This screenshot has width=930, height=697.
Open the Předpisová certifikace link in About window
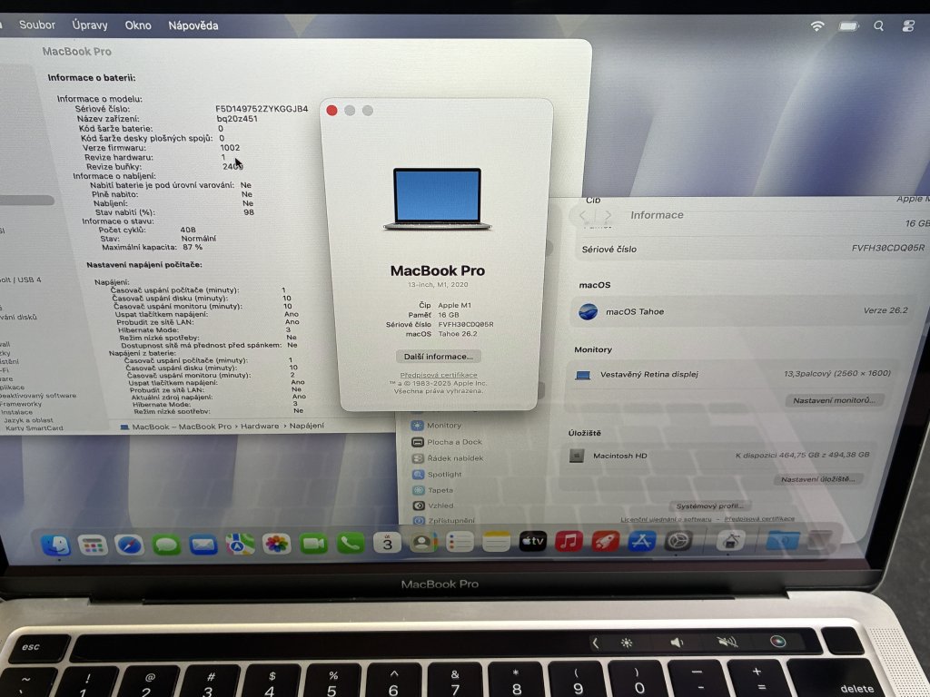439,375
